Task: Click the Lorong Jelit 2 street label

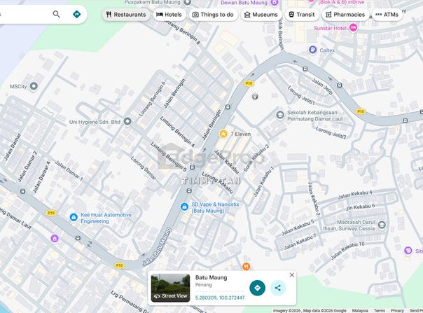Action: coord(331,133)
